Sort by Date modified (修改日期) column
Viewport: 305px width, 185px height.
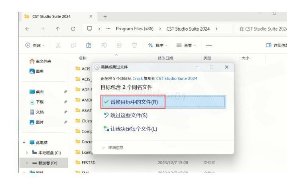coord(165,58)
